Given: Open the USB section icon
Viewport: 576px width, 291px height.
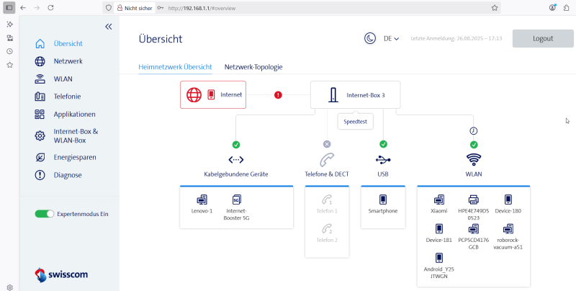Looking at the screenshot, I should [383, 159].
